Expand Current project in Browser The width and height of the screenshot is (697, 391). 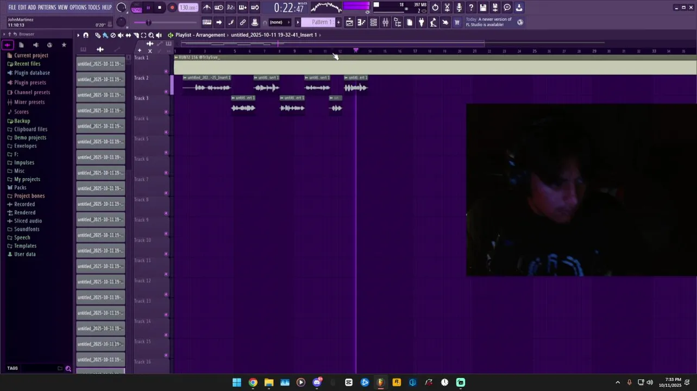click(x=31, y=55)
